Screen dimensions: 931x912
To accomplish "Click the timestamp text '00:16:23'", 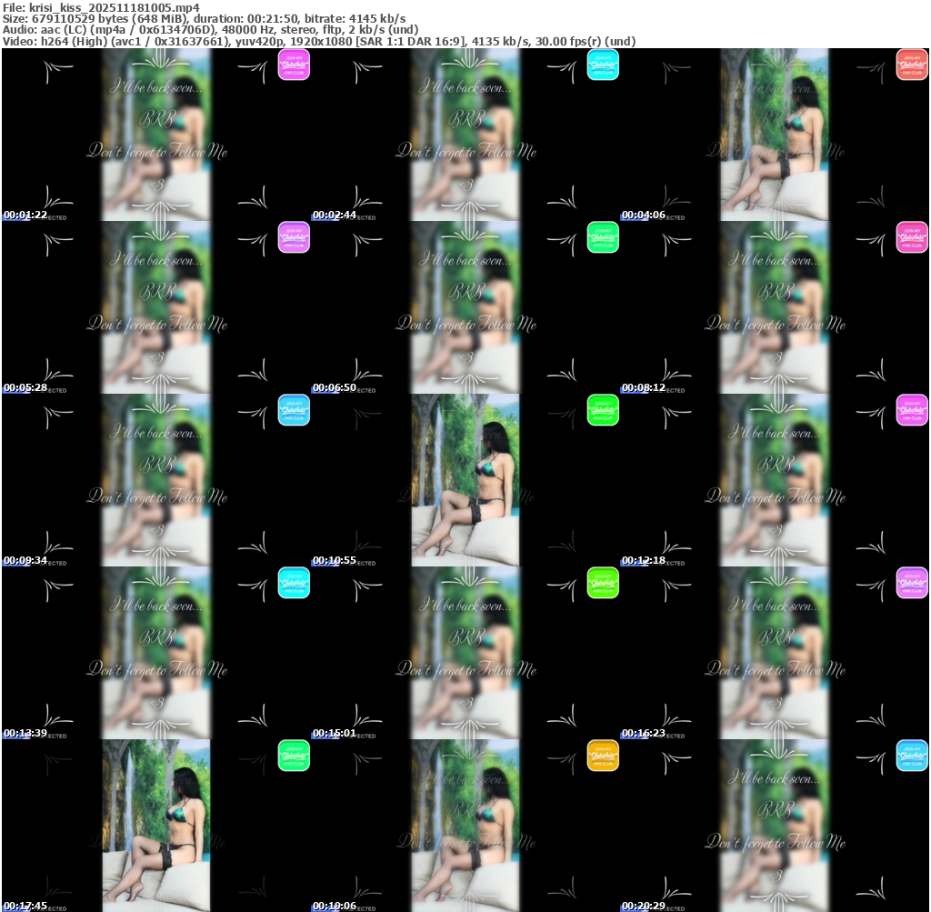I will click(x=644, y=733).
